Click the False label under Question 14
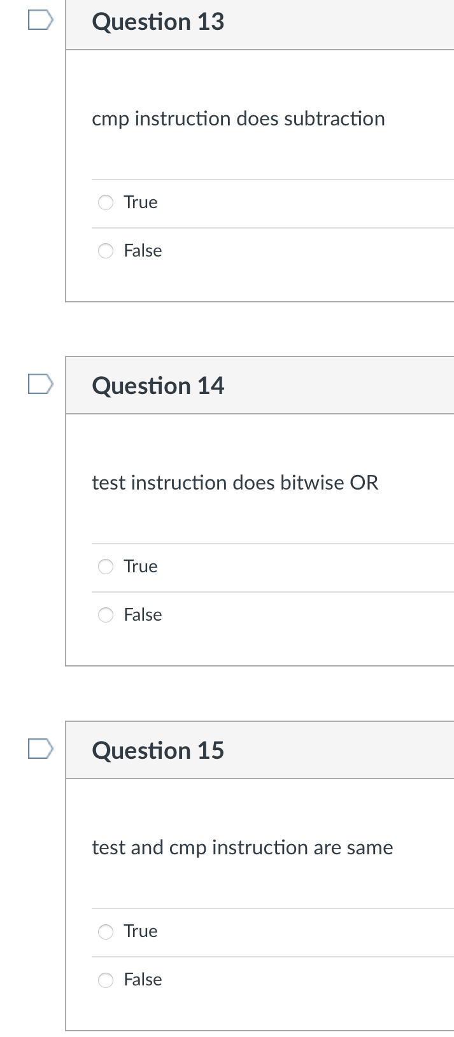The width and height of the screenshot is (454, 1037). 144,615
